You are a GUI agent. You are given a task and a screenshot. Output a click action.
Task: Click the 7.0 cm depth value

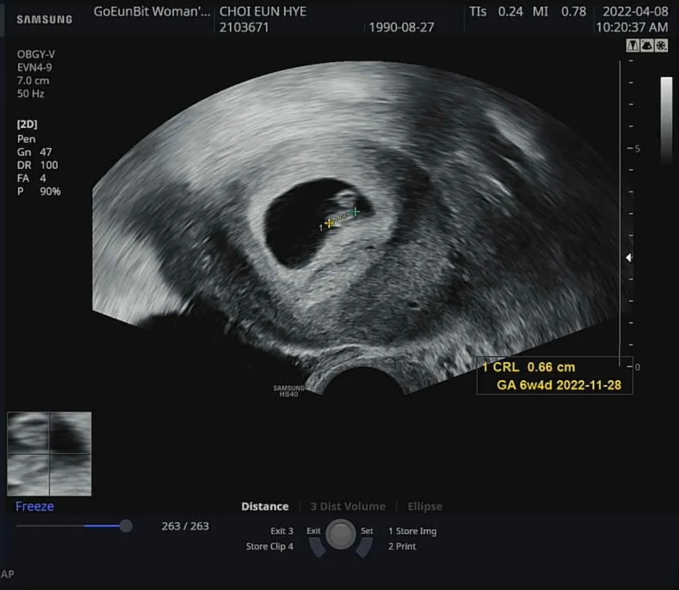coord(33,80)
